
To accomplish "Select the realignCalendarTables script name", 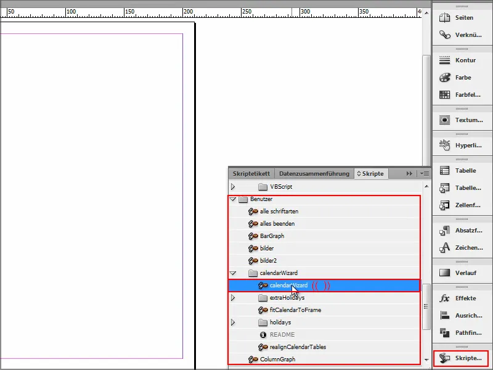I will tap(298, 347).
